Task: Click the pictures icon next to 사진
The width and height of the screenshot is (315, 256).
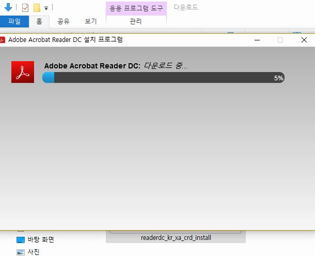Action: 21,252
